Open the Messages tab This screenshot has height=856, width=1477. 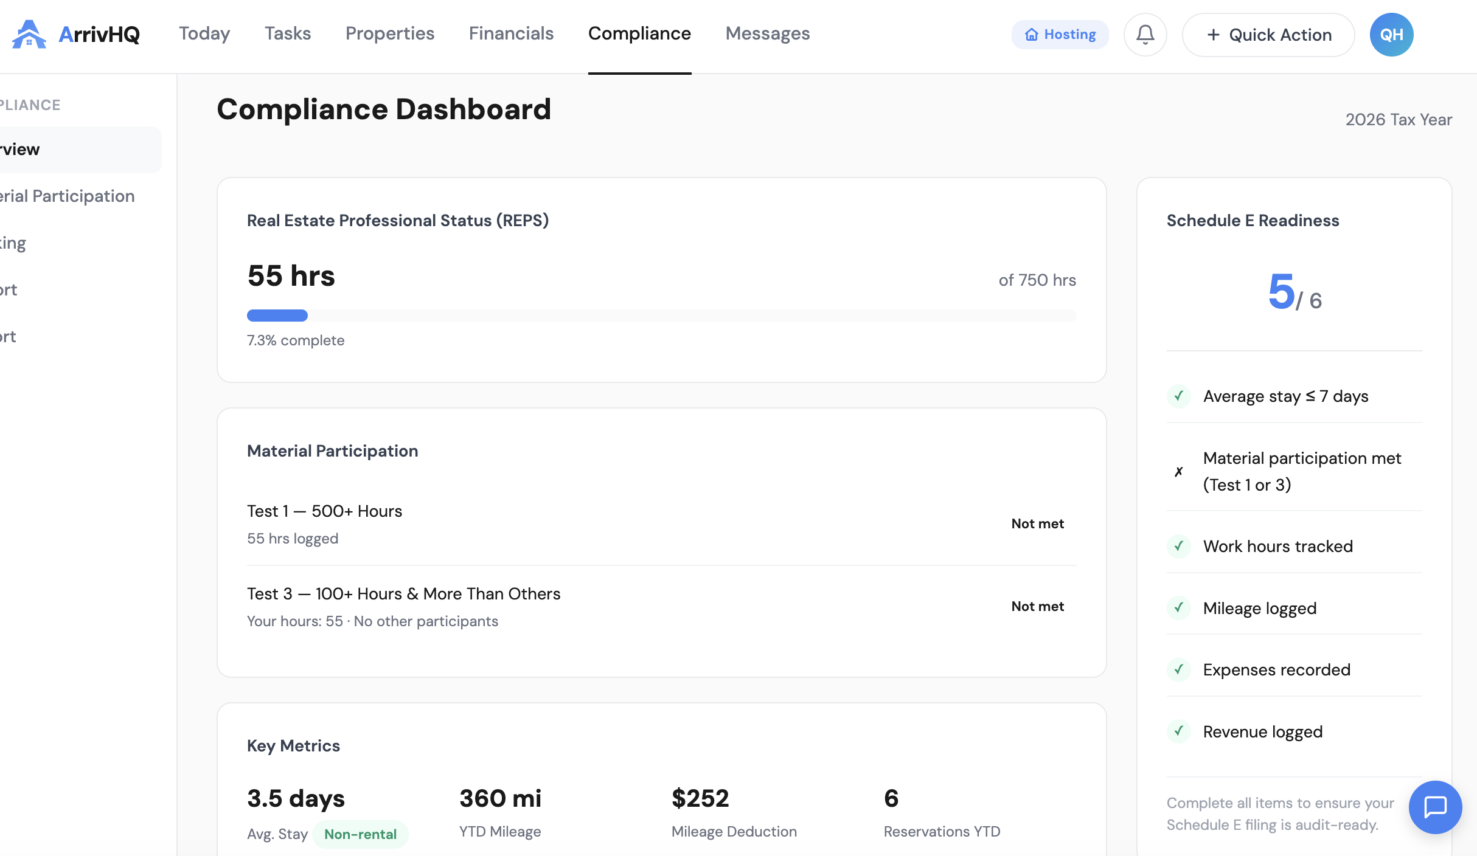click(767, 33)
